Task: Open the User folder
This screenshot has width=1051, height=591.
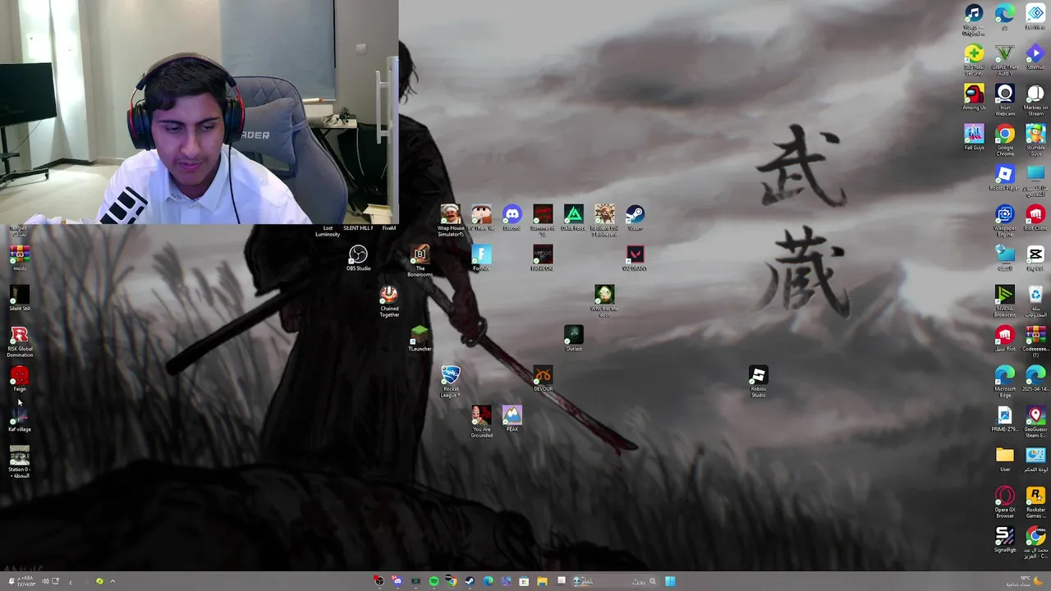Action: 1005,459
